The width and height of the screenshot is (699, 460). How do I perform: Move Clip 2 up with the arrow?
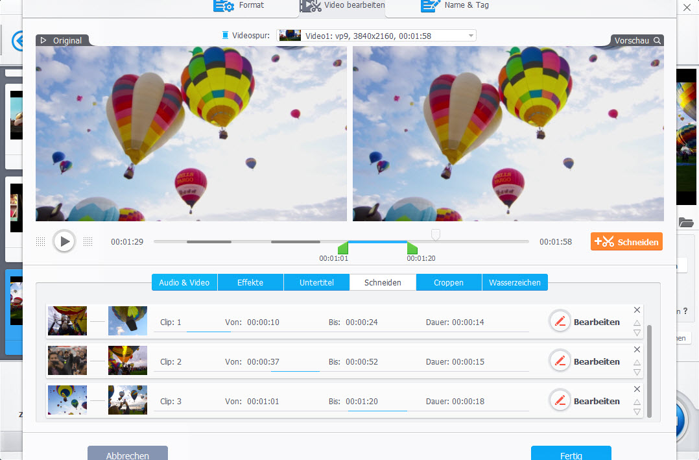(637, 362)
